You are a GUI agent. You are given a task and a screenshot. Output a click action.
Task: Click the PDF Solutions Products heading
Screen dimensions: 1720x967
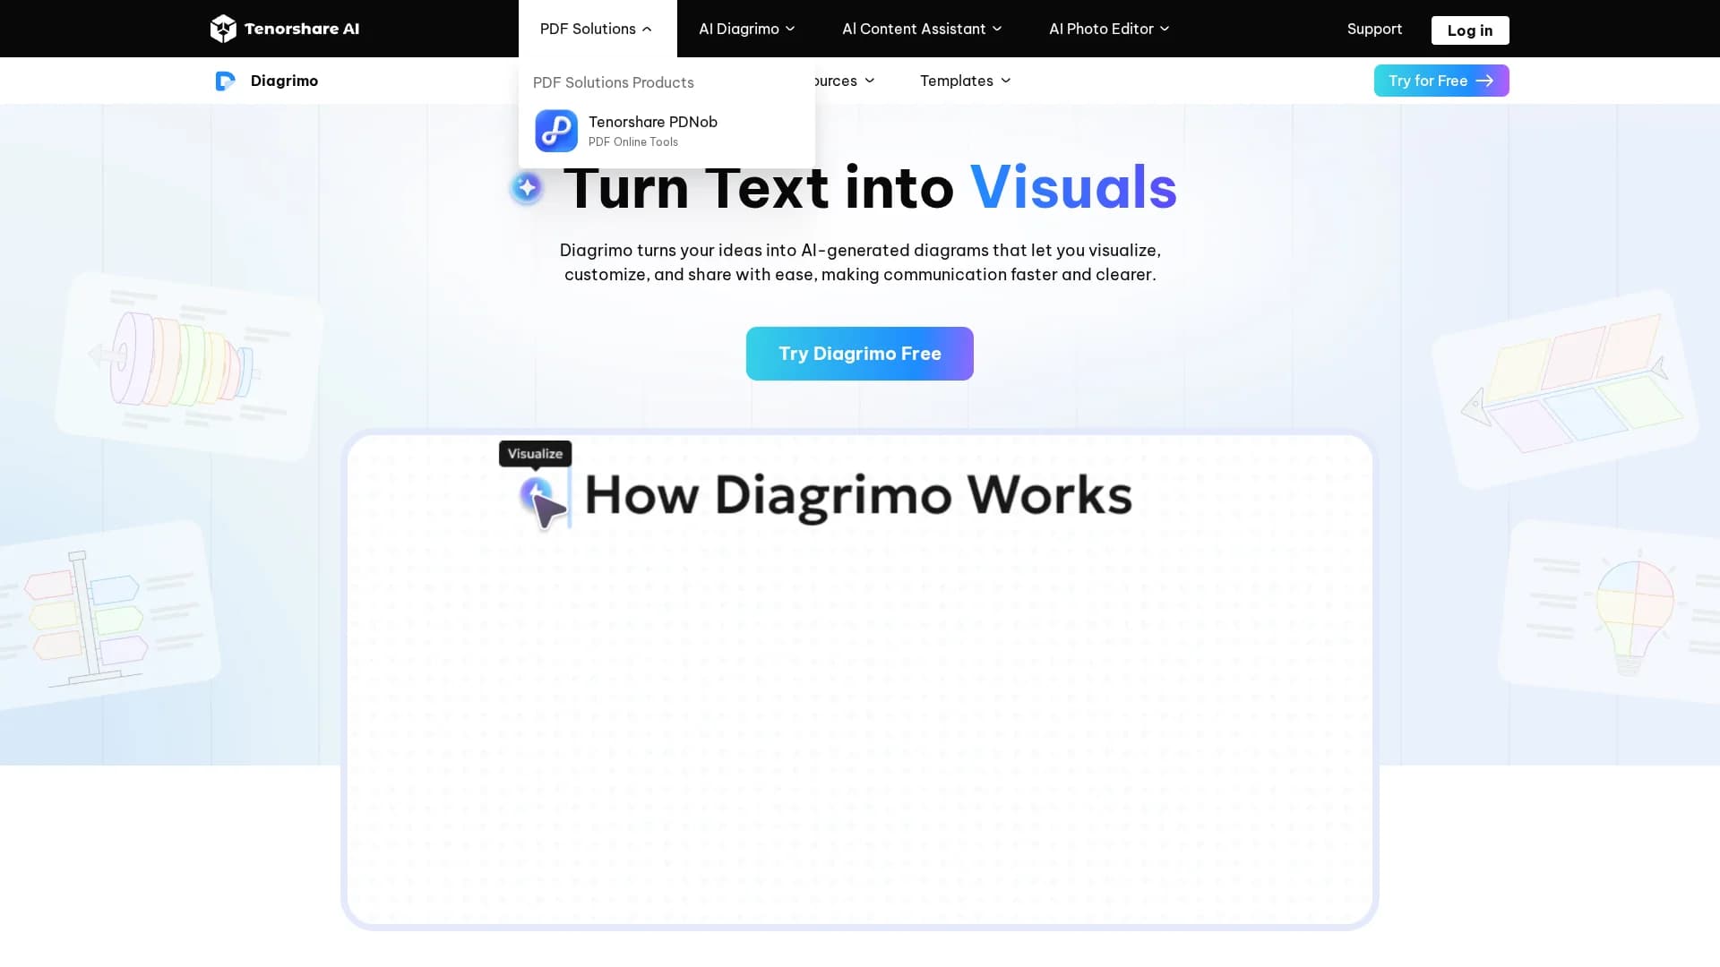click(x=614, y=82)
